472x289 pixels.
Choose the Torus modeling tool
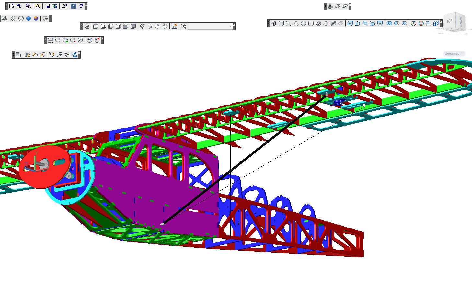coord(318,23)
